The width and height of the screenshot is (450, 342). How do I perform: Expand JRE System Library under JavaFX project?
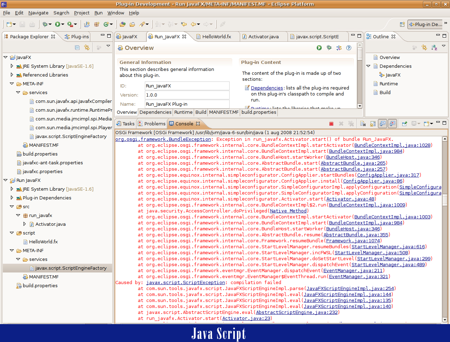click(12, 66)
